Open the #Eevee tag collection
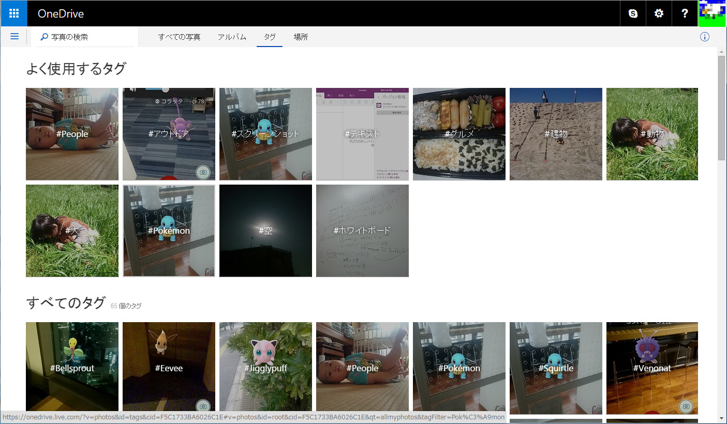727x424 pixels. click(x=169, y=368)
